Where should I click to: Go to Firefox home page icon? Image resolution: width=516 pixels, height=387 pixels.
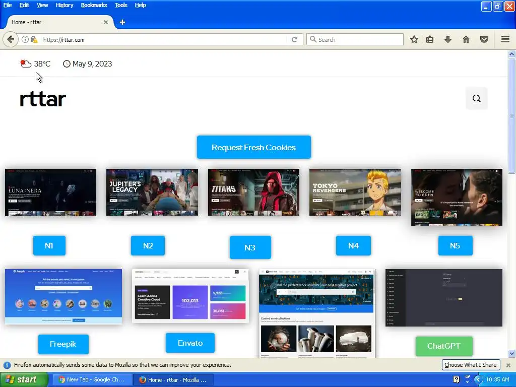pos(466,39)
